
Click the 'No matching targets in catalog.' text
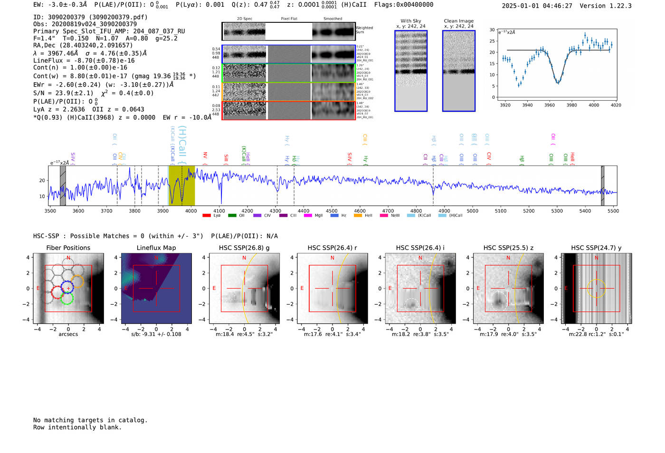pyautogui.click(x=90, y=420)
